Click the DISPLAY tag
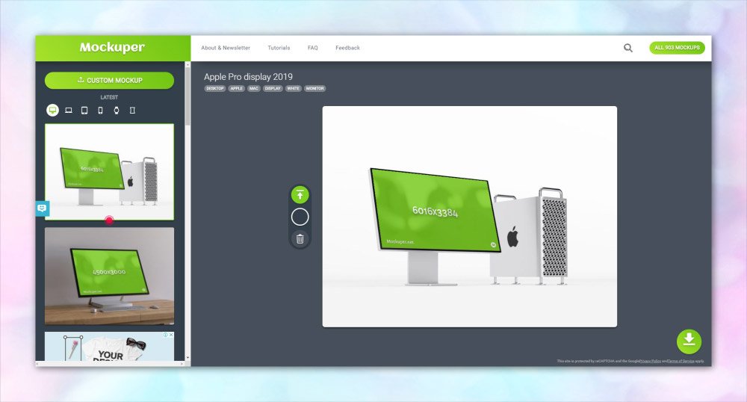This screenshot has height=402, width=747. (273, 89)
